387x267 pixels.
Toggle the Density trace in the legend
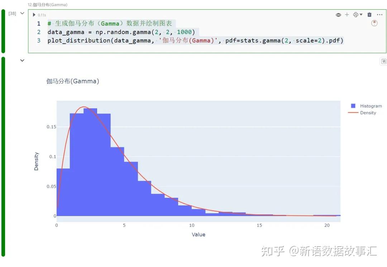[369, 113]
